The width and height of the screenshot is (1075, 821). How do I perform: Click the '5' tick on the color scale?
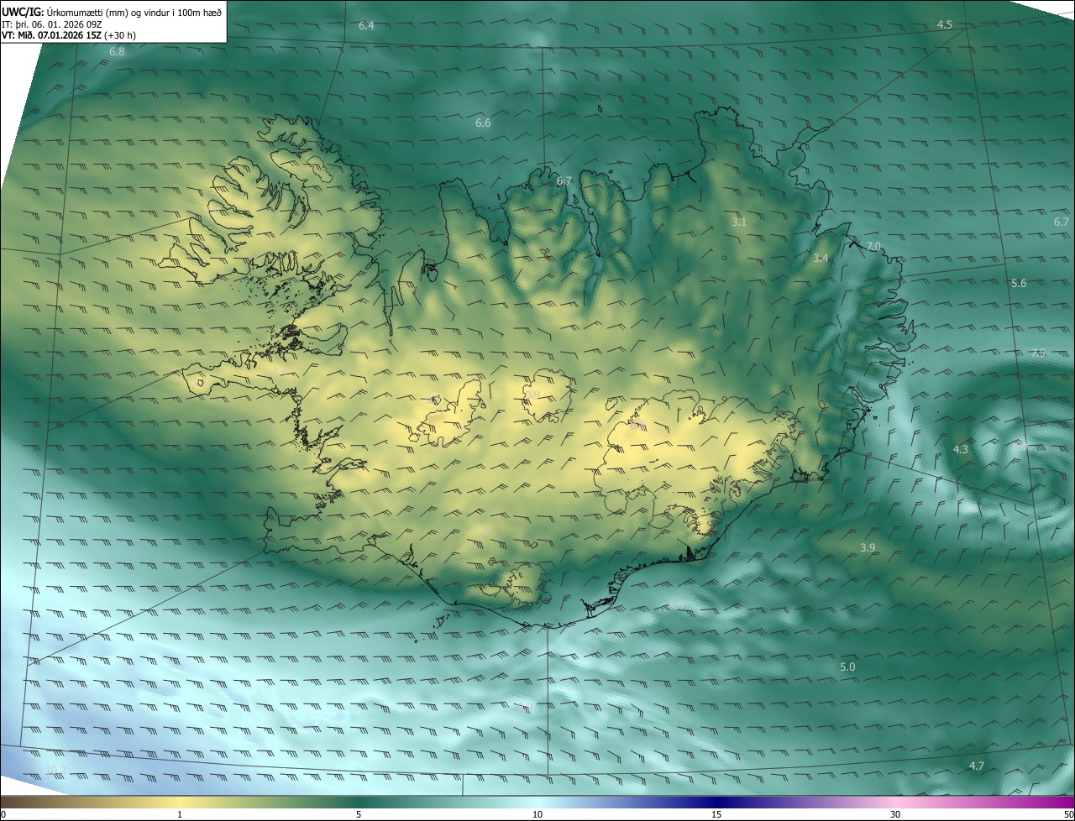[359, 814]
